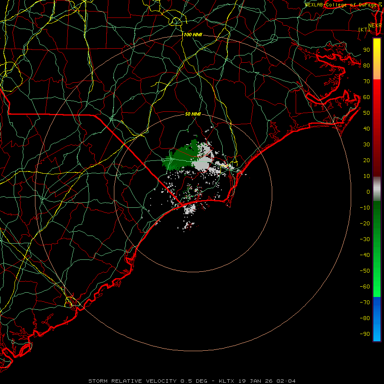
Task: Click the 20 value on velocity scale
Action: 367,160
